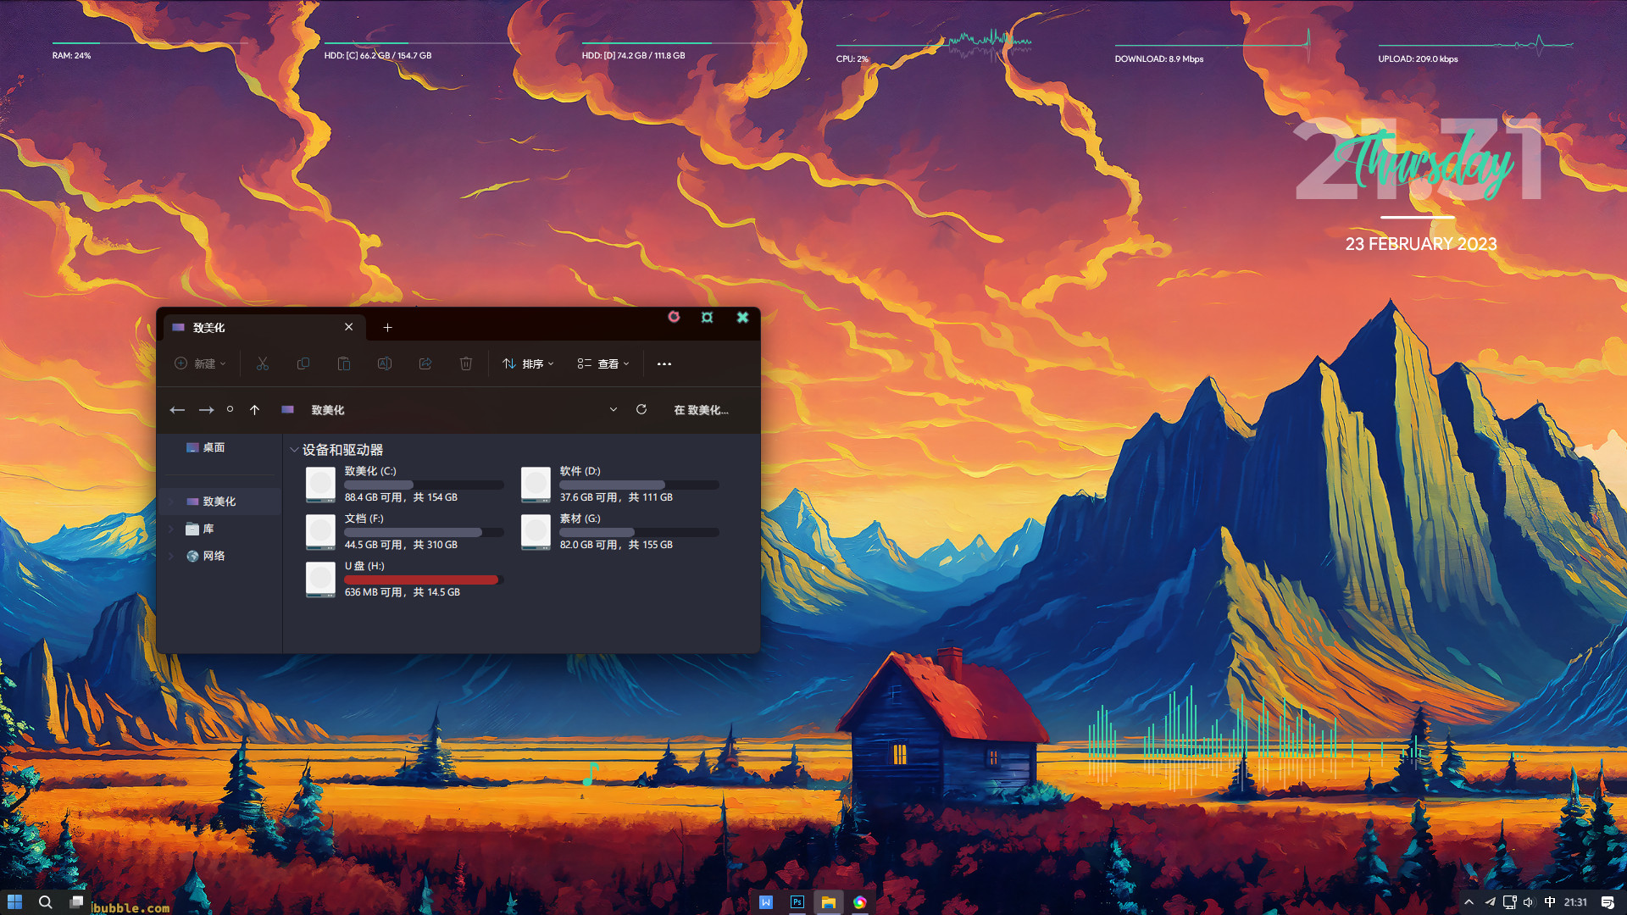The width and height of the screenshot is (1627, 915).
Task: Click the copy icon in Explorer toolbar
Action: coord(303,363)
